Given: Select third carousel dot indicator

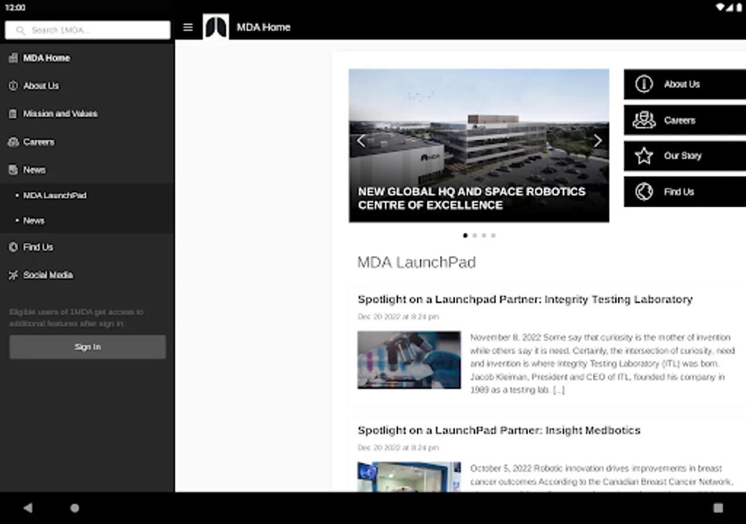Looking at the screenshot, I should click(x=484, y=235).
